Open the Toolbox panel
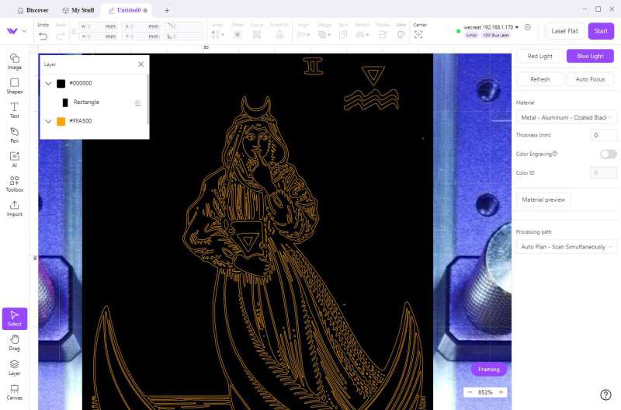Screen dimensions: 621x410 coord(14,184)
